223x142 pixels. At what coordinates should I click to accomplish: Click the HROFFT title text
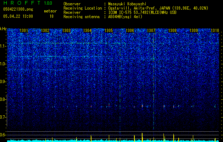tap(22, 3)
